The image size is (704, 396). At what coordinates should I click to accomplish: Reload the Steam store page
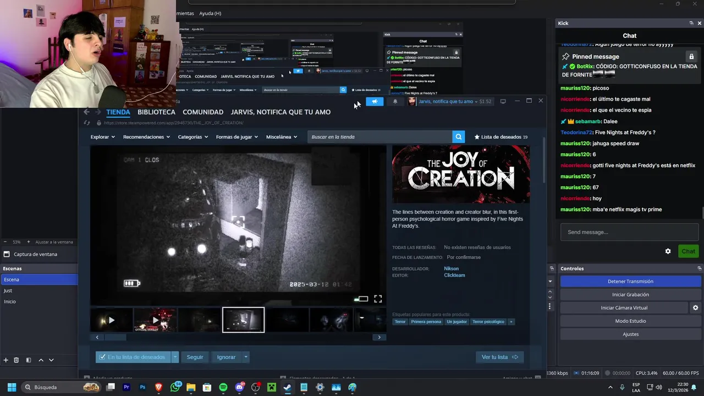click(86, 123)
